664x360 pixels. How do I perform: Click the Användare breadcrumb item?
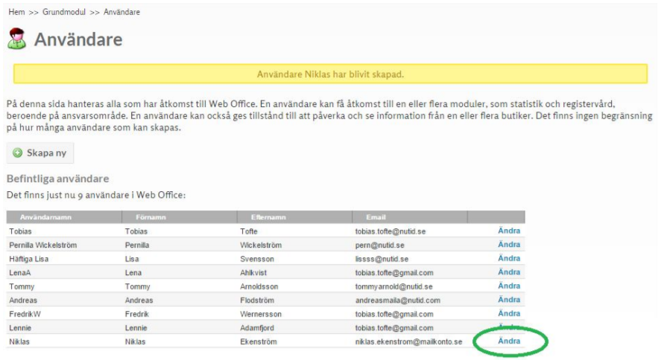pos(121,13)
